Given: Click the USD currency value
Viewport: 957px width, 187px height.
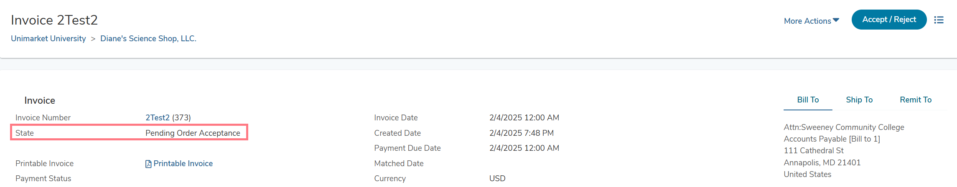Looking at the screenshot, I should [497, 179].
